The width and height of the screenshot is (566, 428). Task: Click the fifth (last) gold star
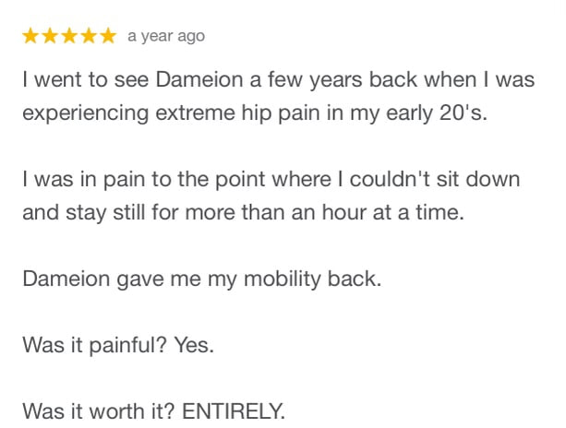pyautogui.click(x=108, y=36)
